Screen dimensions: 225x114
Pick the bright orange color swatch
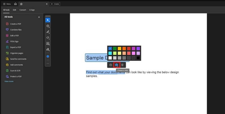(x=124, y=49)
